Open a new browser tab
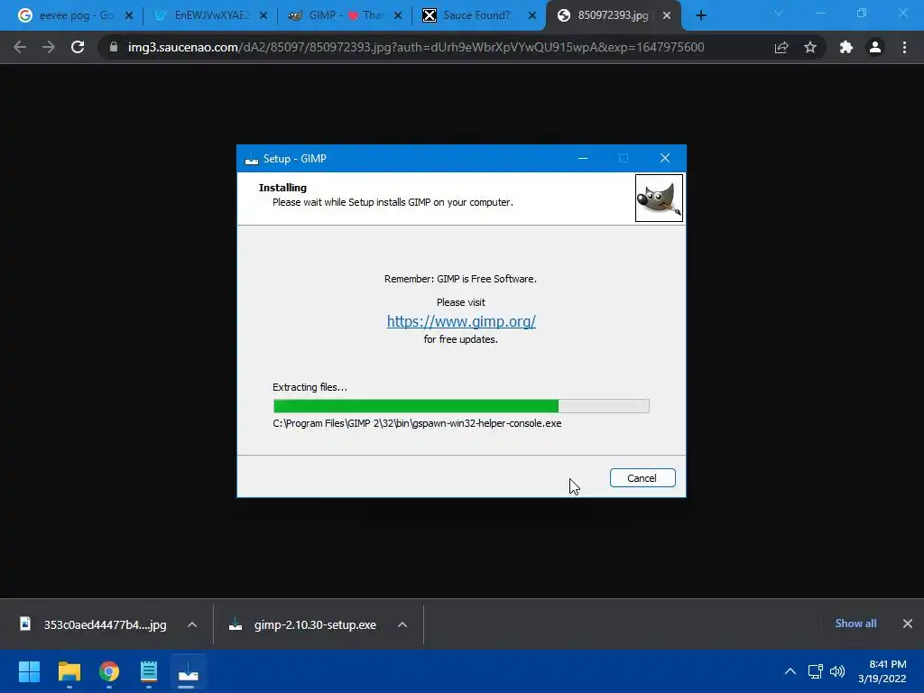The height and width of the screenshot is (693, 924). [700, 16]
